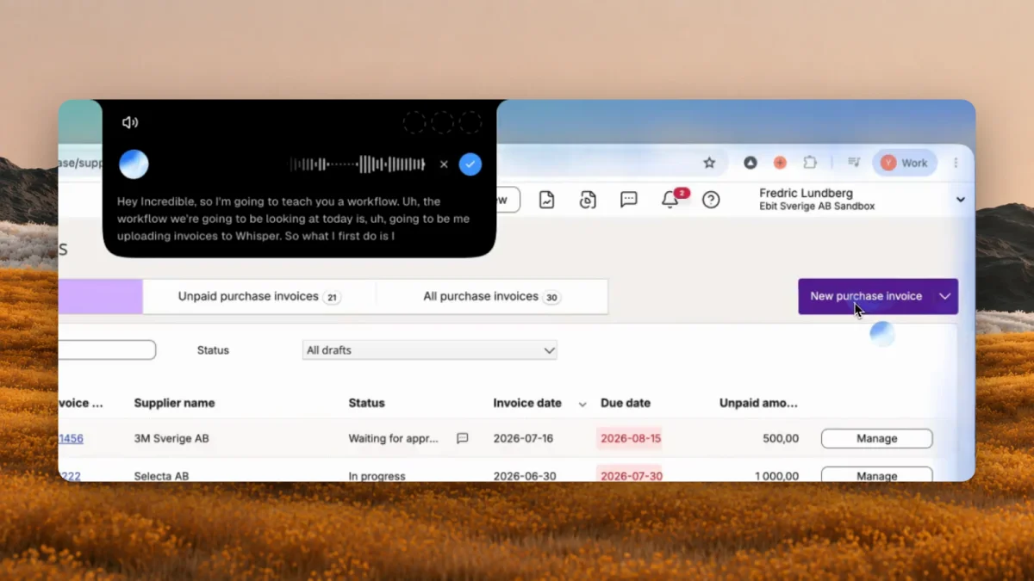The width and height of the screenshot is (1034, 581).
Task: Open Chrome's three-dot menu
Action: pos(956,163)
